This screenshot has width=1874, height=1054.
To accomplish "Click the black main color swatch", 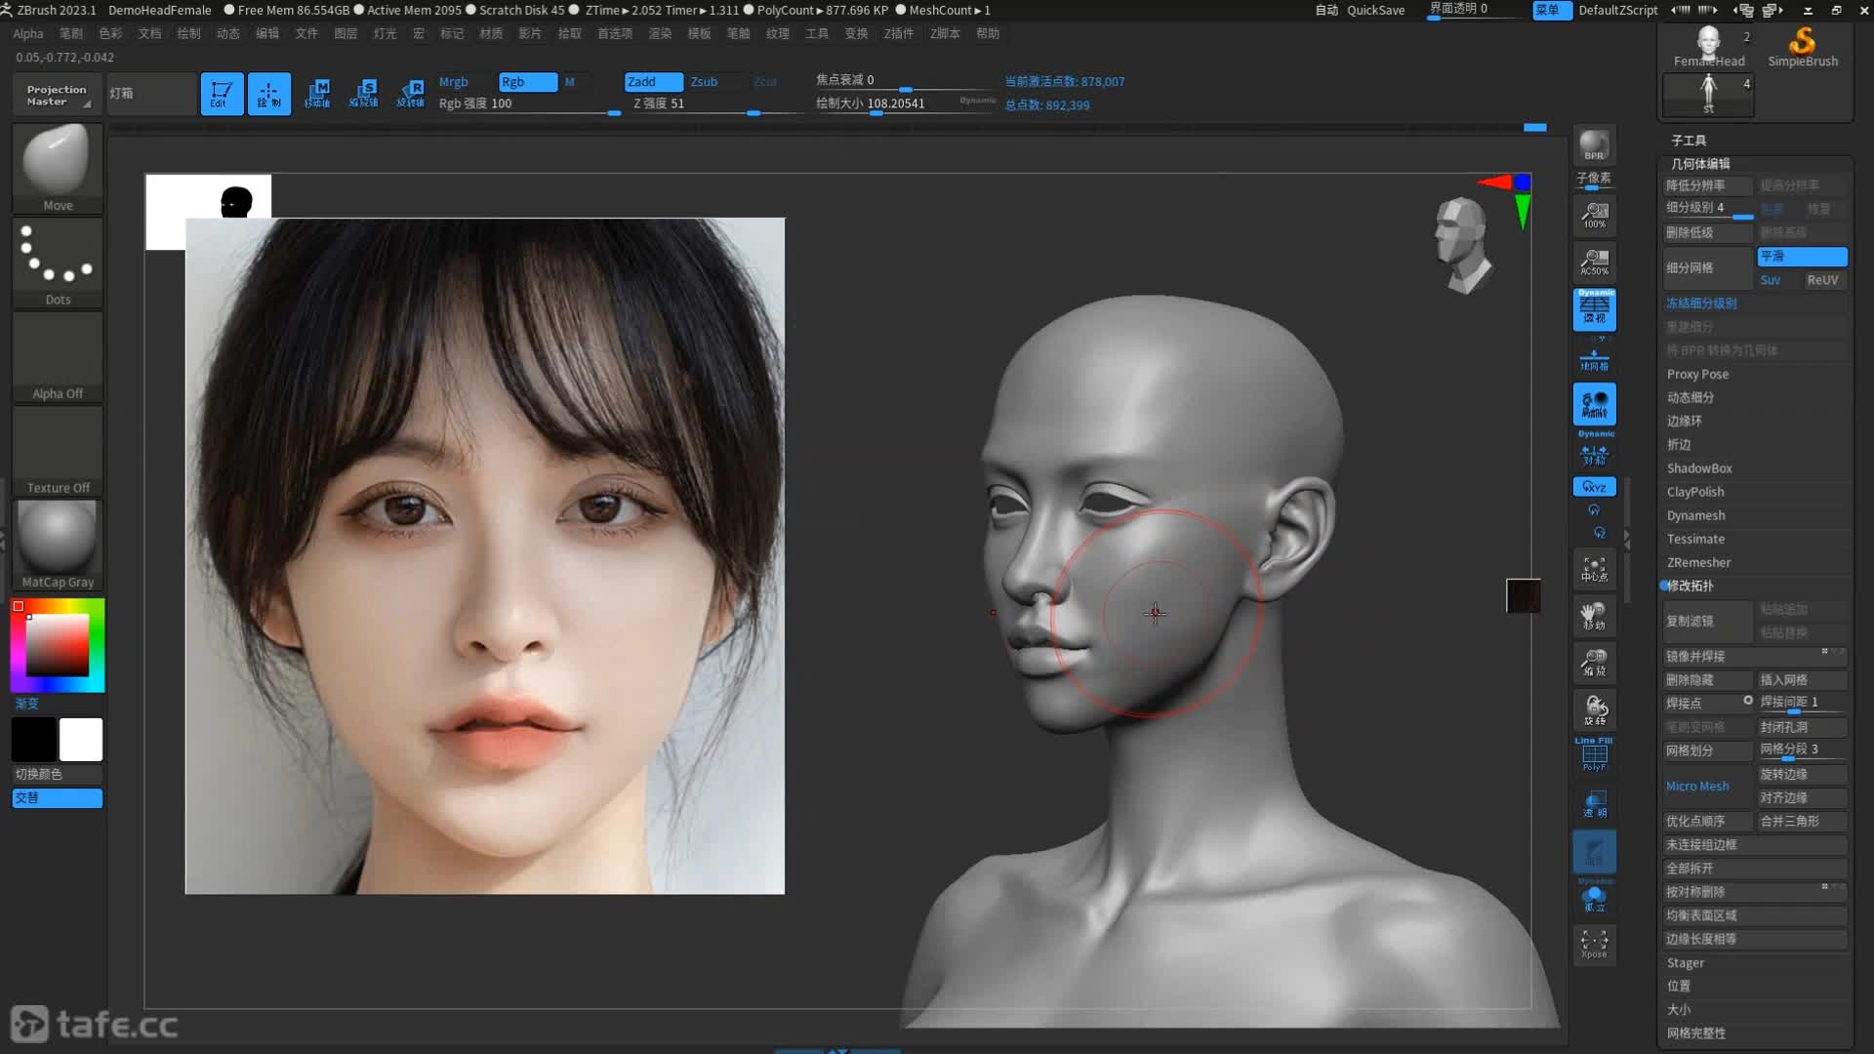I will click(34, 740).
